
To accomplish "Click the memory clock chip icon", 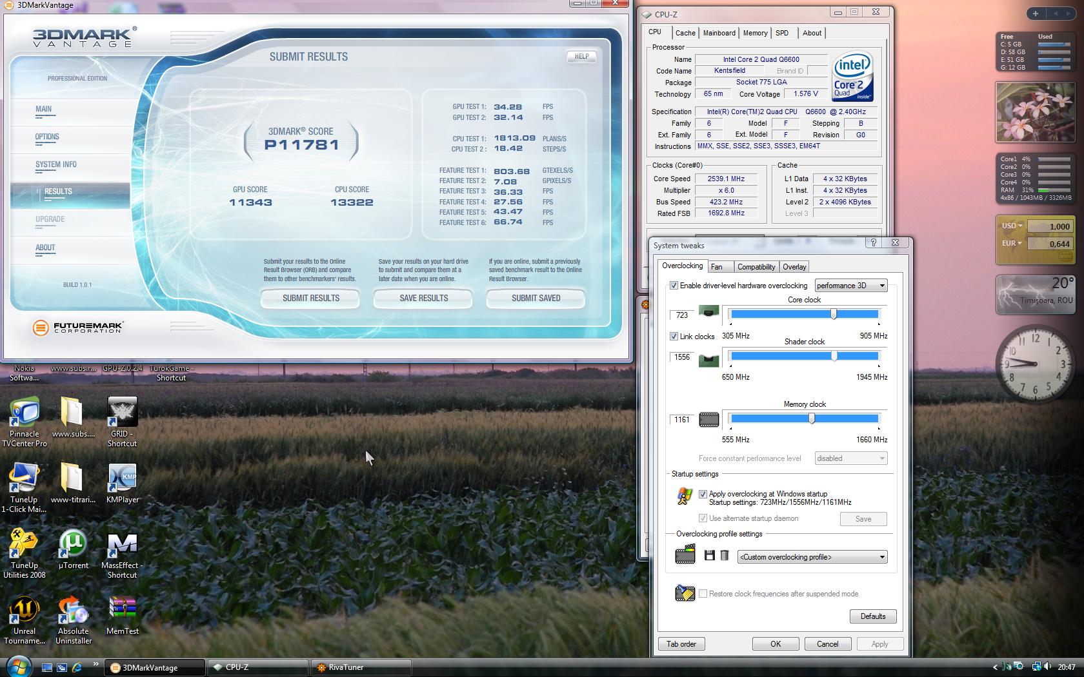I will click(709, 420).
